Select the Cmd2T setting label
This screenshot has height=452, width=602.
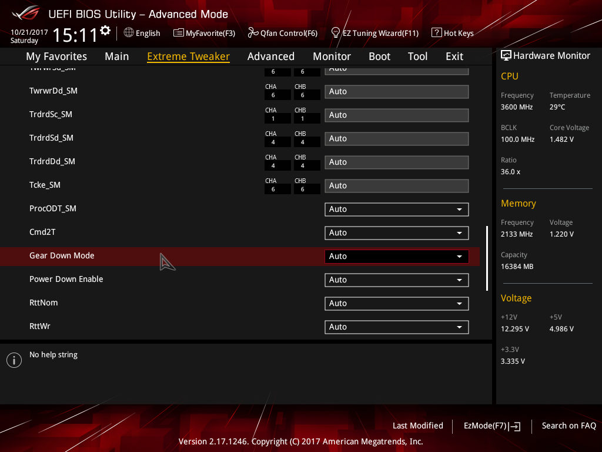[x=42, y=232]
